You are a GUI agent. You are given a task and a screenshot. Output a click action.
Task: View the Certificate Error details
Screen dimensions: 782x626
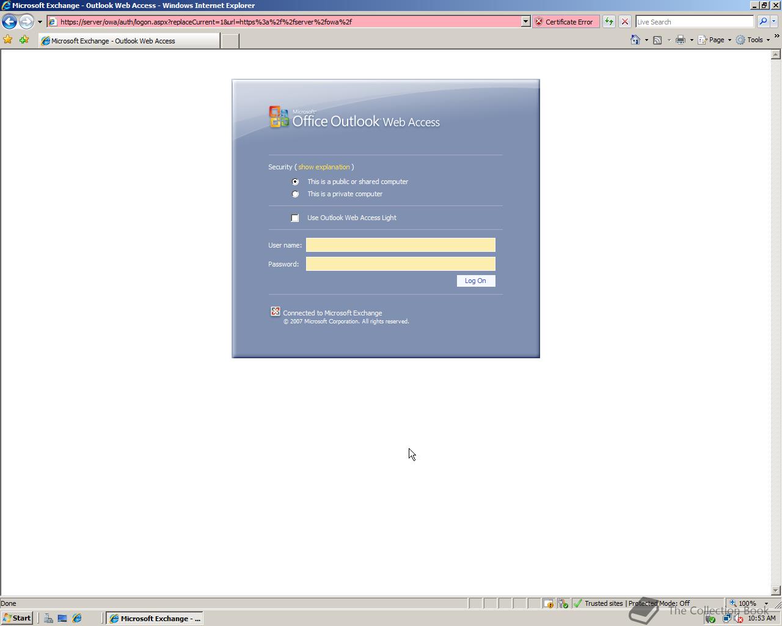(566, 21)
